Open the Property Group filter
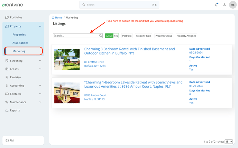 tap(164, 36)
